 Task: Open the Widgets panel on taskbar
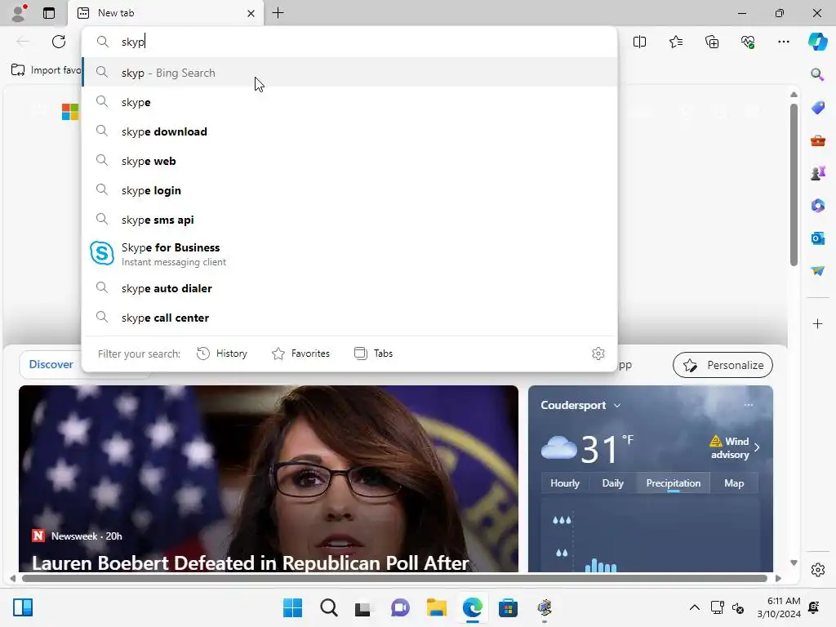tap(23, 607)
